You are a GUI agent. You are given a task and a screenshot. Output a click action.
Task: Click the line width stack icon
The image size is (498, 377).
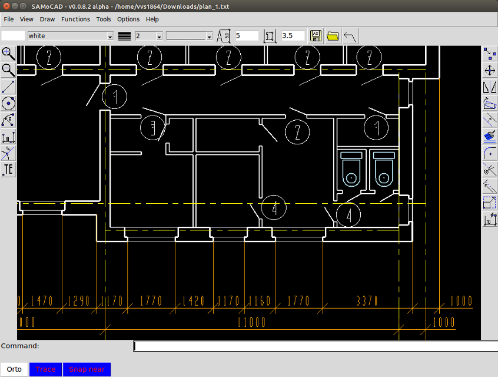click(125, 37)
